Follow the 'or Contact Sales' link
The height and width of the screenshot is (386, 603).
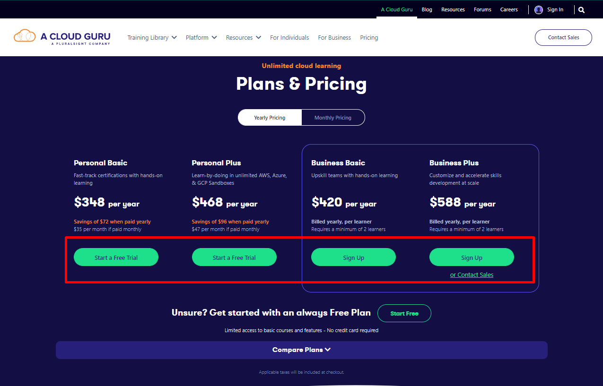pos(472,274)
